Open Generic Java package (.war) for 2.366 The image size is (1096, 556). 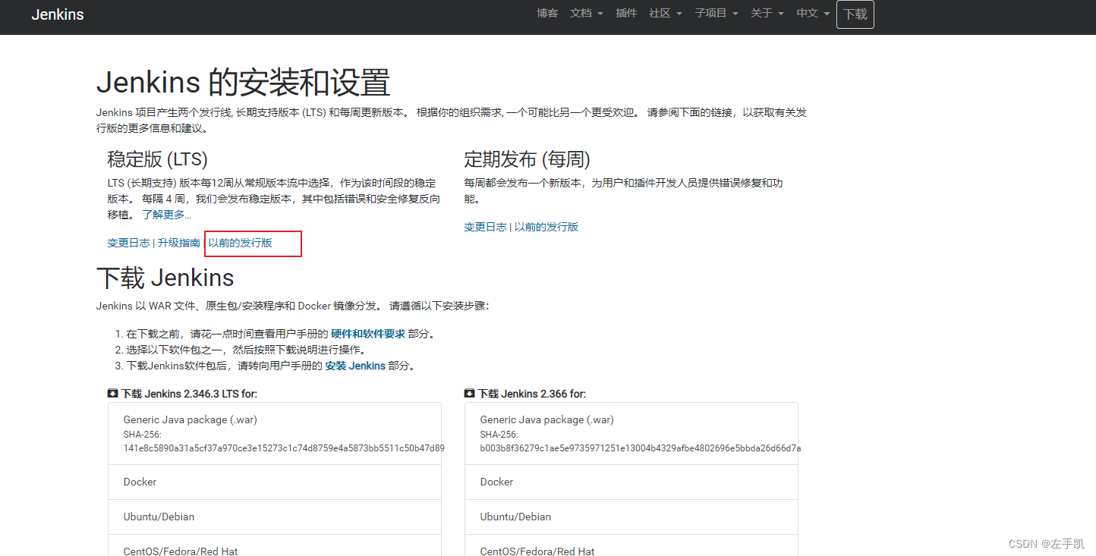click(x=546, y=419)
